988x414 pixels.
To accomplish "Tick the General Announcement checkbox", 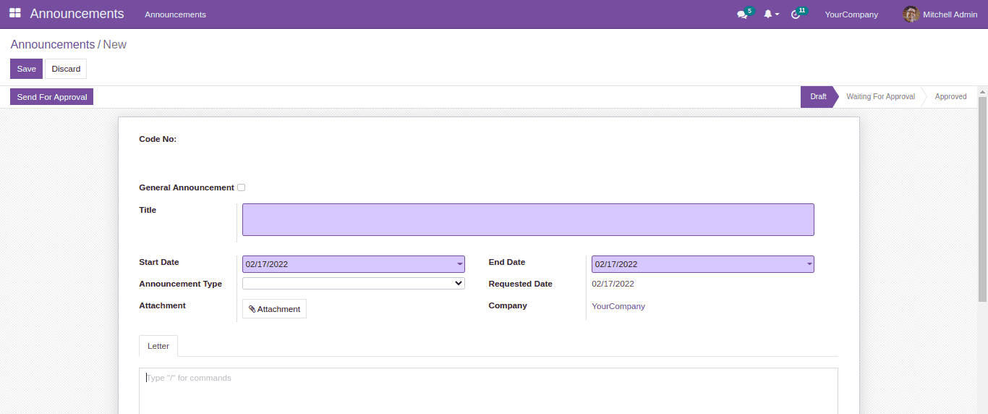I will (242, 187).
